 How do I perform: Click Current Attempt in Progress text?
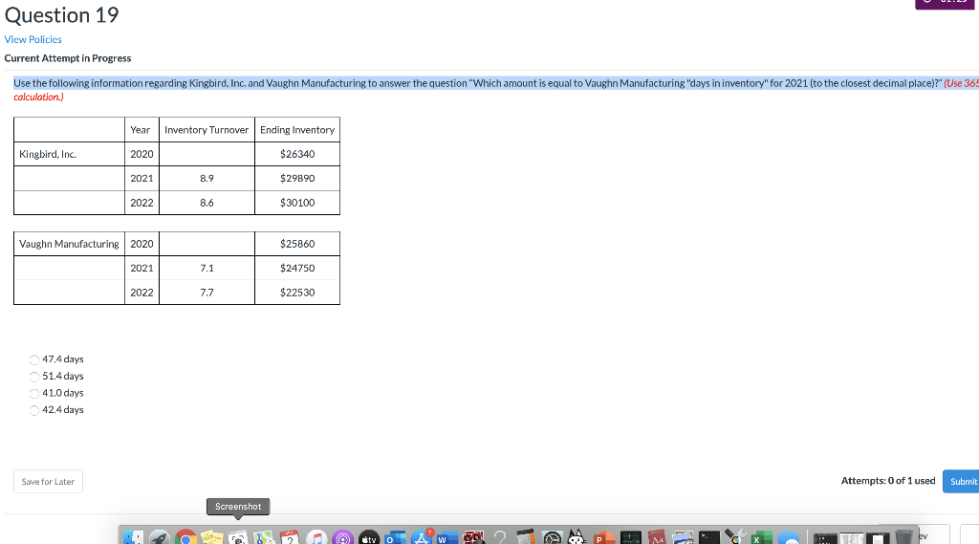pos(68,58)
